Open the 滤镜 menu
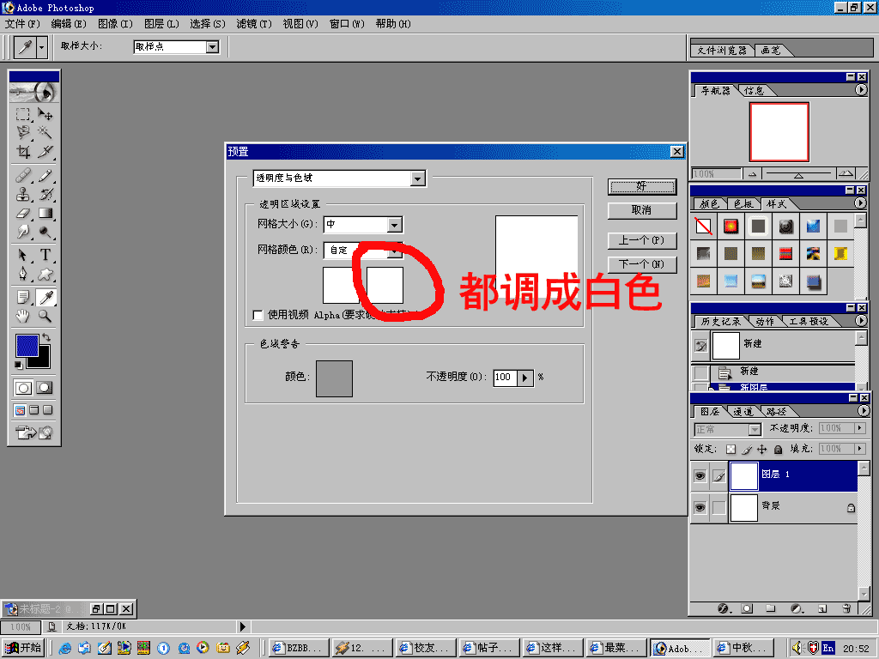879x659 pixels. tap(253, 24)
